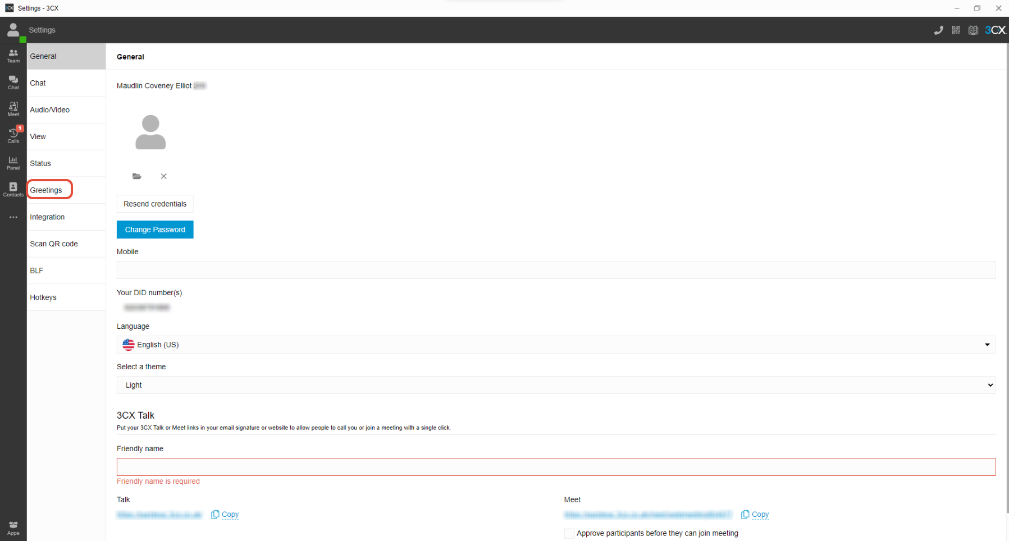Open the blurred Talk URL link
Image resolution: width=1009 pixels, height=541 pixels.
(159, 515)
